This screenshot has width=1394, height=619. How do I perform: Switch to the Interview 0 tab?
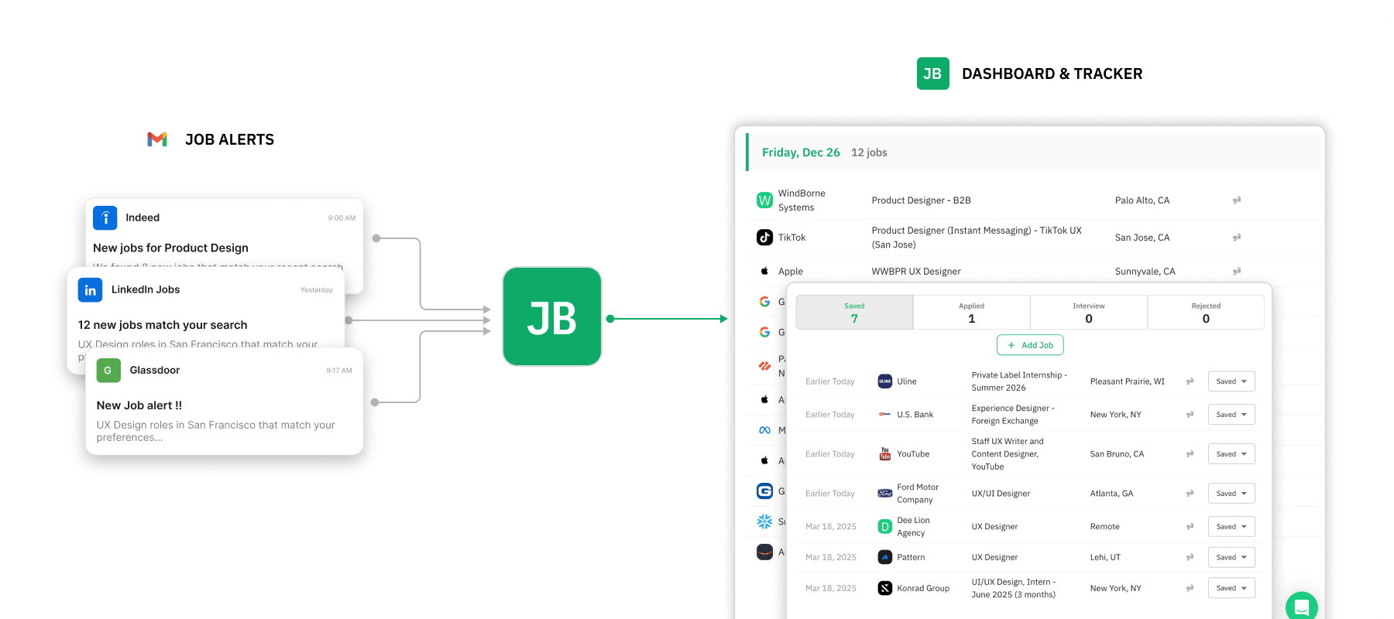[1089, 313]
